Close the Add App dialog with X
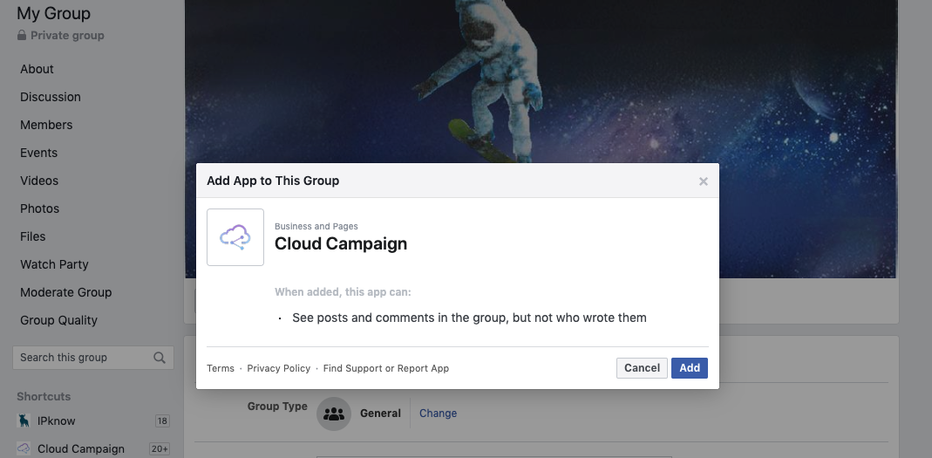 pos(704,181)
